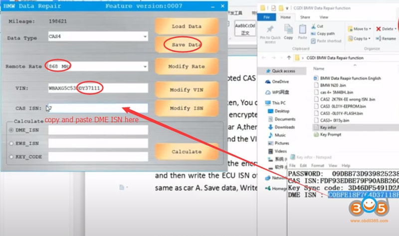
Task: Open Videos in navigation pane
Action: click(277, 151)
